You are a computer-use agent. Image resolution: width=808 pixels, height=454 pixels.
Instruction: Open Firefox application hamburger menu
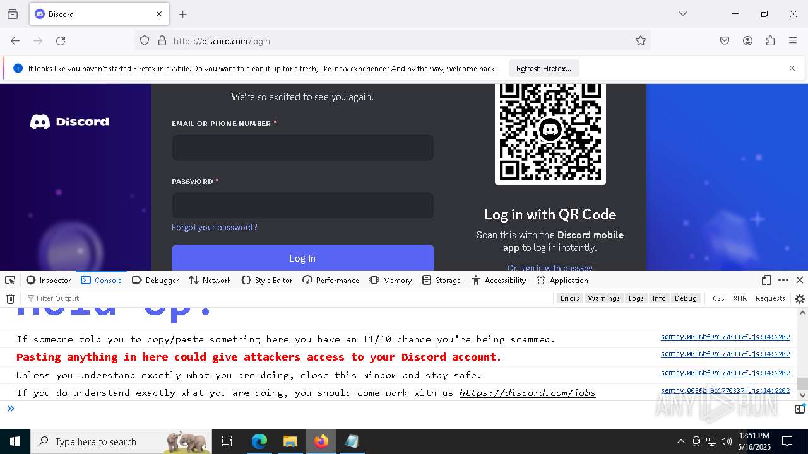[x=793, y=40]
